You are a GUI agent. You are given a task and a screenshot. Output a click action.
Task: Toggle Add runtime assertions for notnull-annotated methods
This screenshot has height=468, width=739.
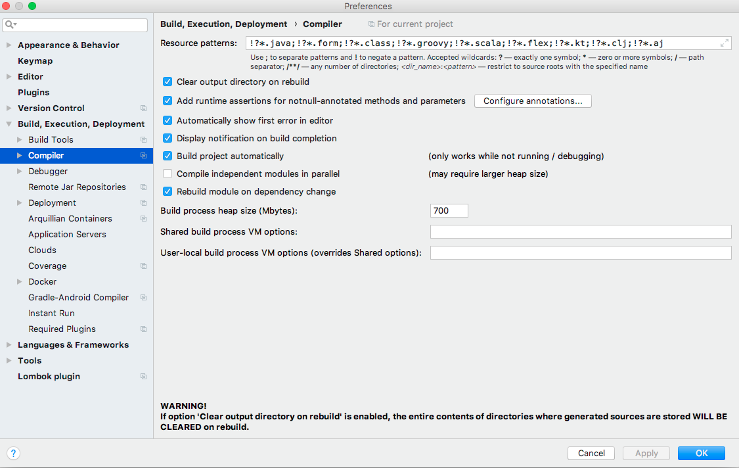(x=168, y=101)
